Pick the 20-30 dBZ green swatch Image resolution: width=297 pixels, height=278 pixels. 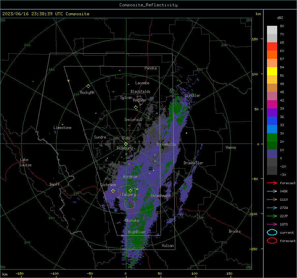(x=272, y=138)
